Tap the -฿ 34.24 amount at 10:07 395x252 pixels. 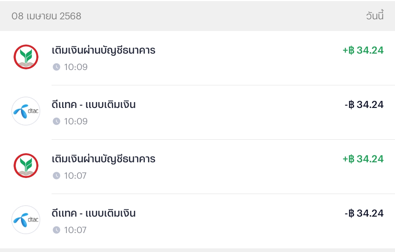pyautogui.click(x=364, y=213)
